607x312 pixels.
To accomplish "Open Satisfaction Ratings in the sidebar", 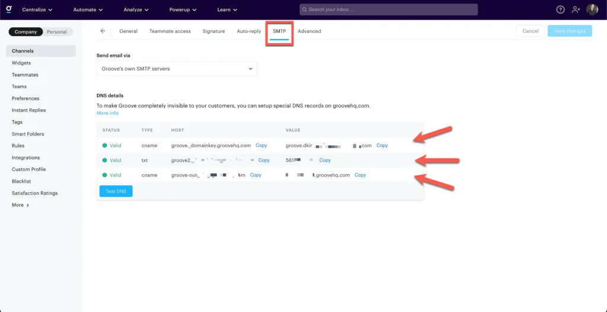I will click(x=34, y=193).
